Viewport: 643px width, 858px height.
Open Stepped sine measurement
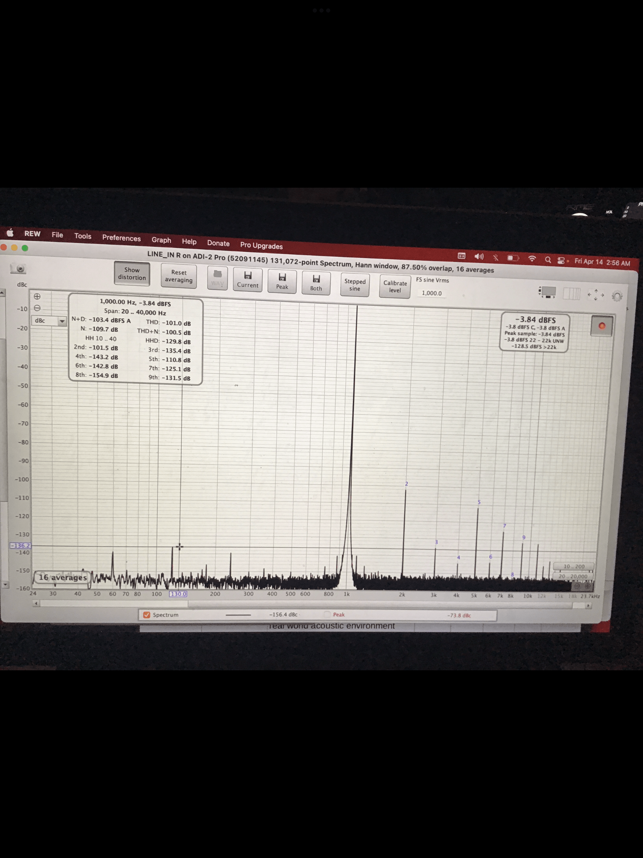click(x=355, y=285)
